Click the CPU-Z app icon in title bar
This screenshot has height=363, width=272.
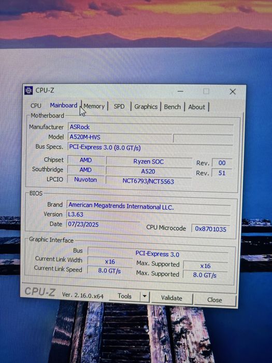pos(28,90)
